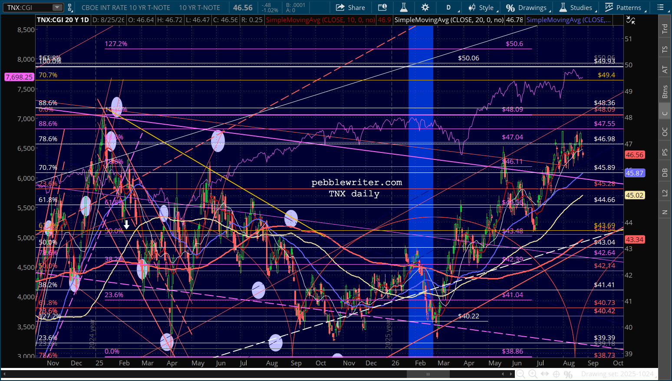Click the scroll left arrow on time axis
This screenshot has height=381, width=672.
[4, 374]
